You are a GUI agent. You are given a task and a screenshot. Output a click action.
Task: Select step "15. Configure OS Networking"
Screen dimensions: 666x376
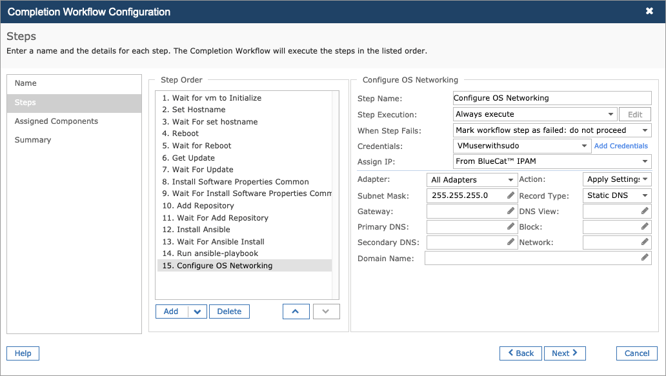coord(245,266)
